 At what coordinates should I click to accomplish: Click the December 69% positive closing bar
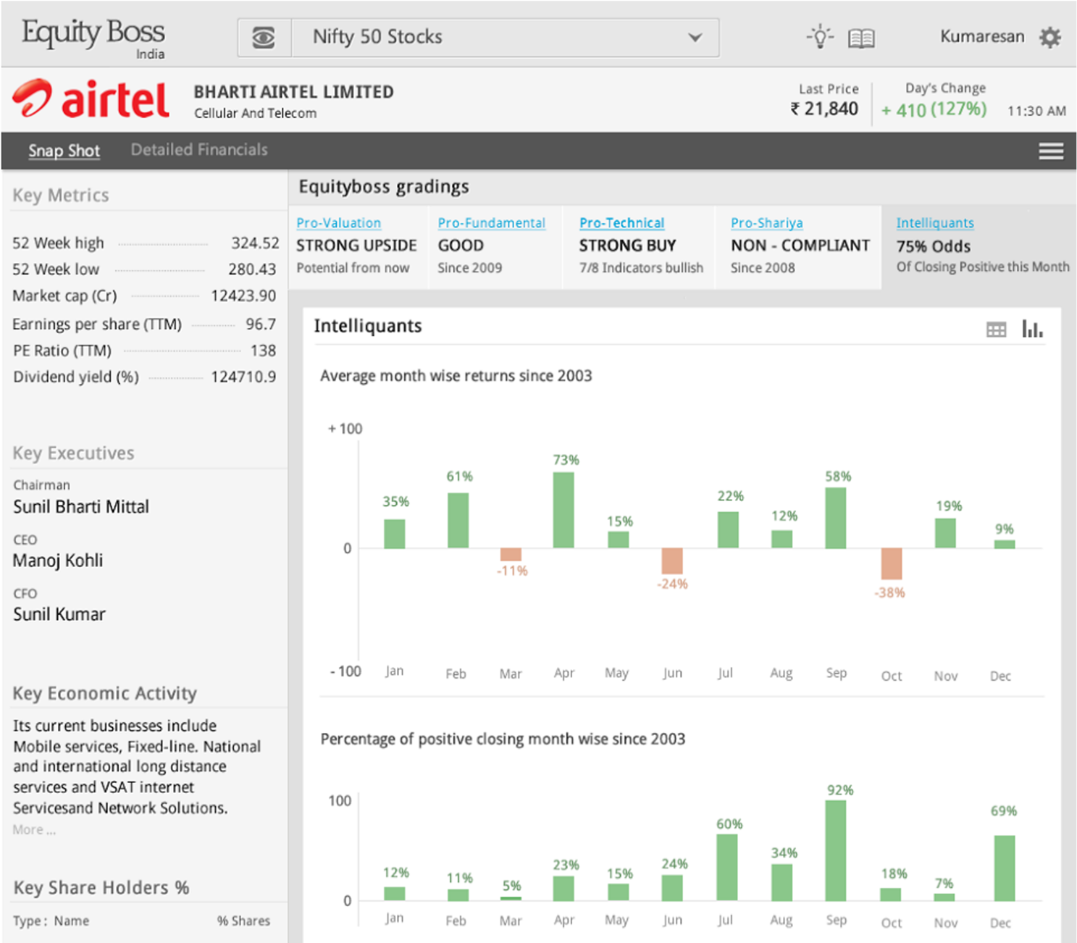(1005, 868)
